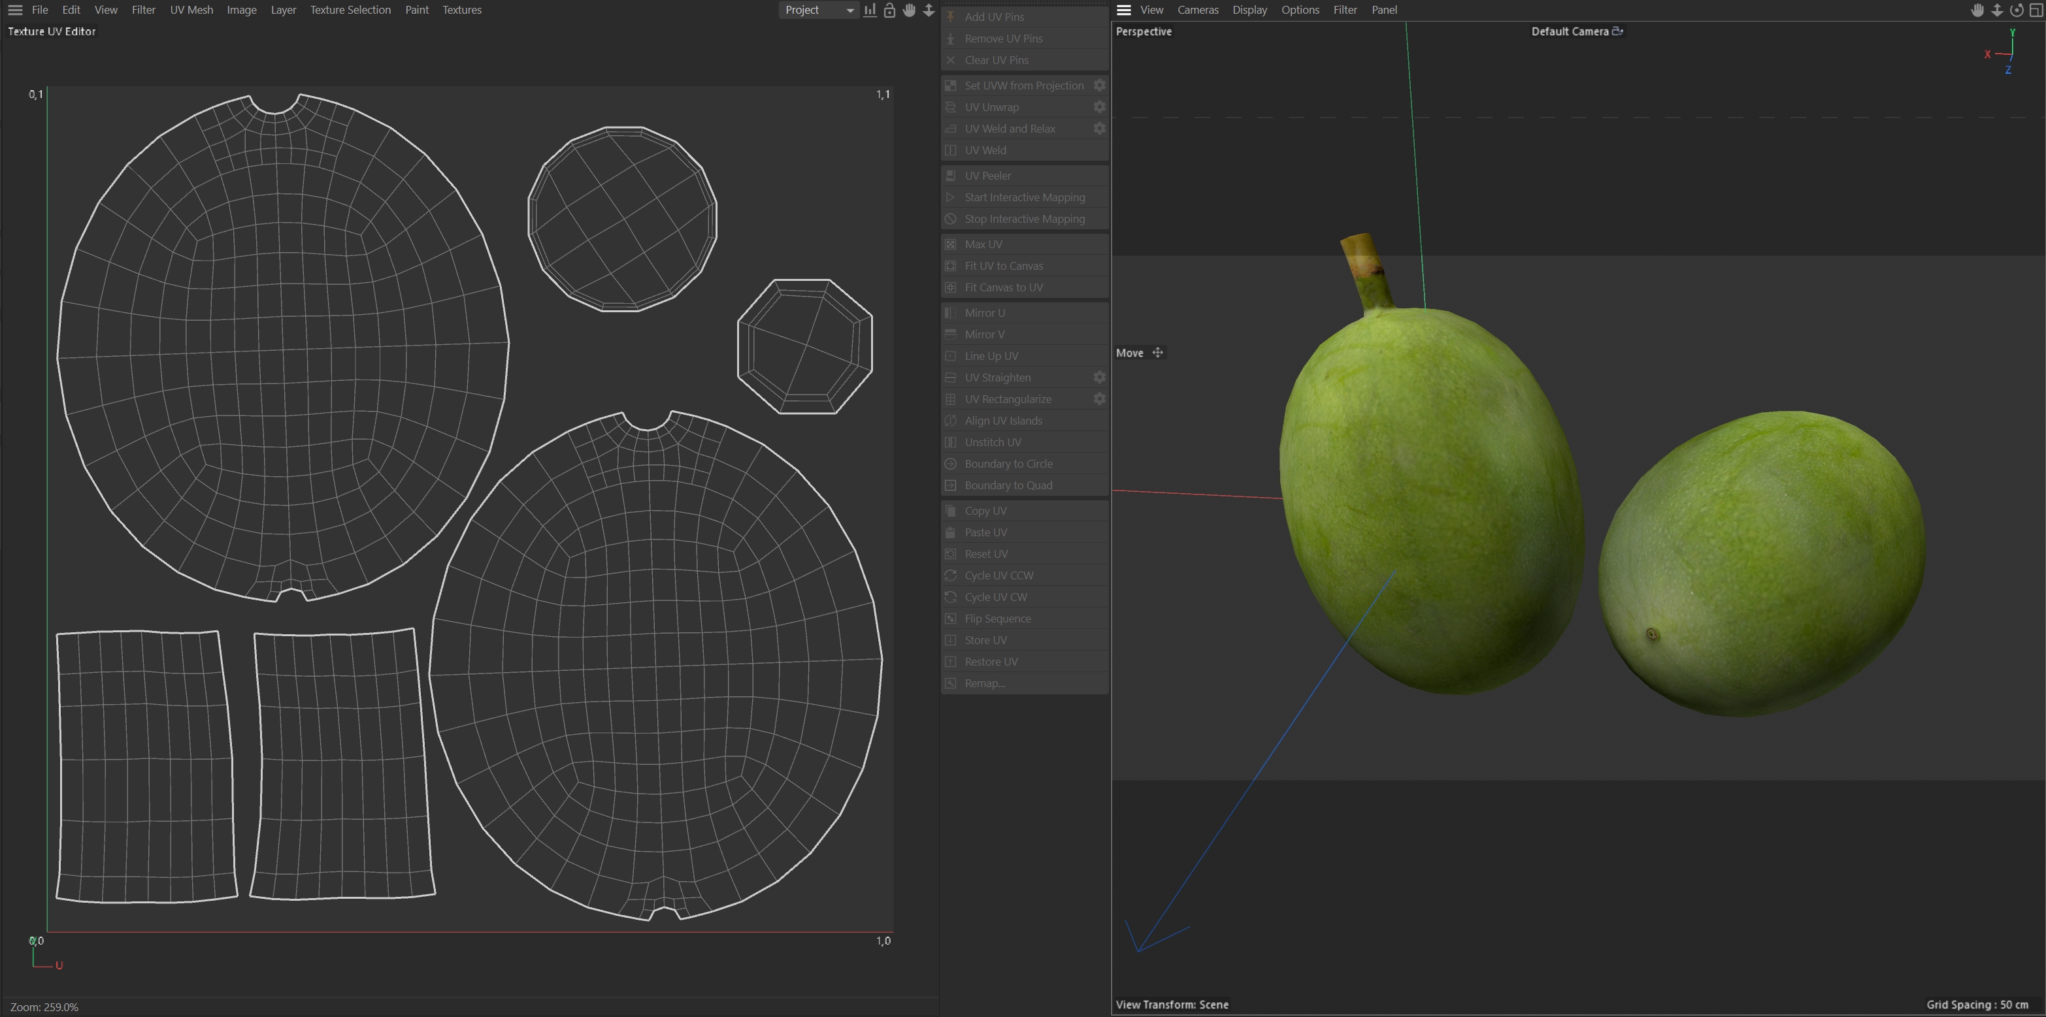2046x1017 pixels.
Task: Click the Default Camera icon in the viewport
Action: (1617, 32)
